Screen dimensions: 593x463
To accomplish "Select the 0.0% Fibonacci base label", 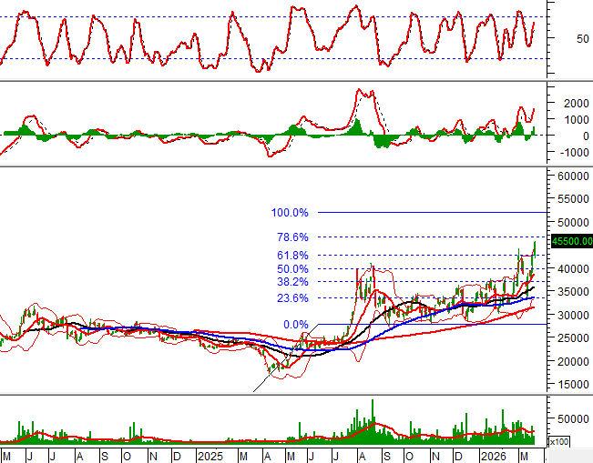I will (x=295, y=325).
